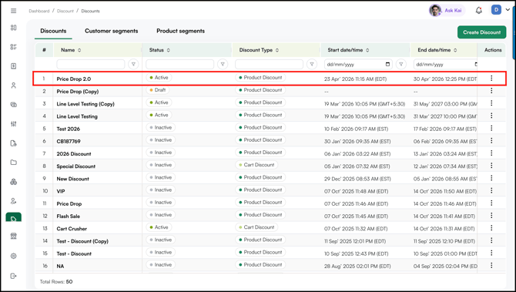
Task: Click the Name filter text field
Action: point(91,64)
